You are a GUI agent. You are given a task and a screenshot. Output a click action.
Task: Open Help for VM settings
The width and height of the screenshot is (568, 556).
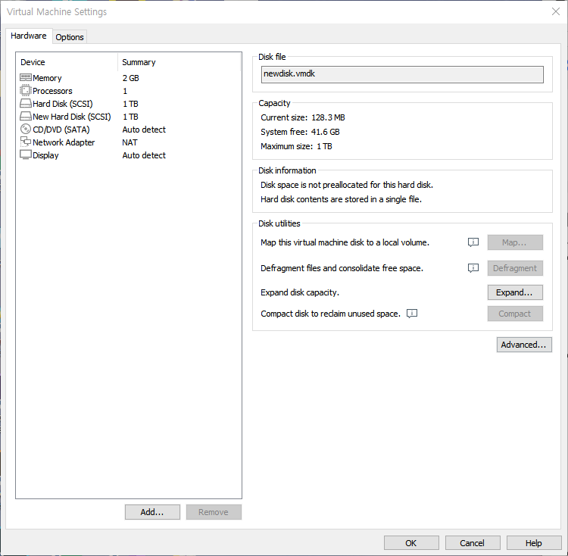point(534,543)
